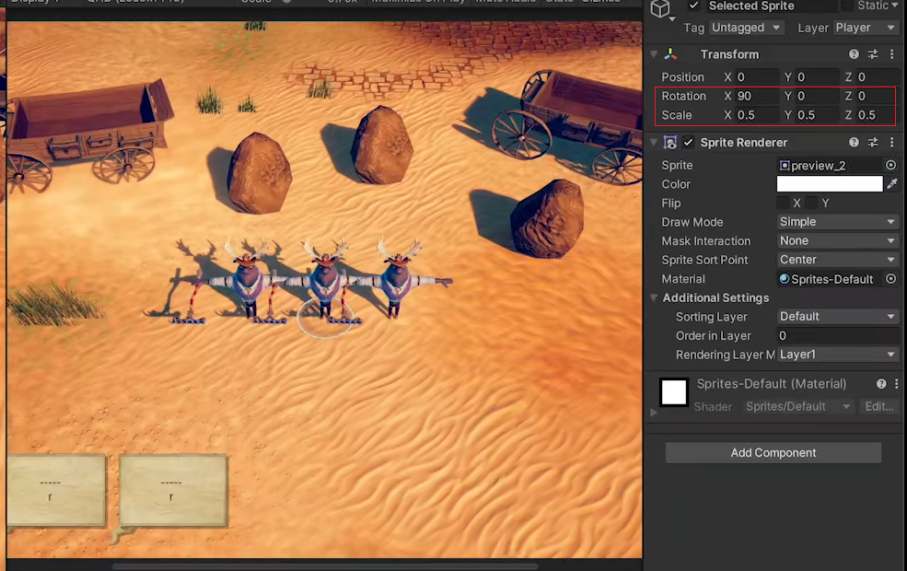The width and height of the screenshot is (907, 571).
Task: Open help for the Sprites-Default (Material) section
Action: coord(881,383)
